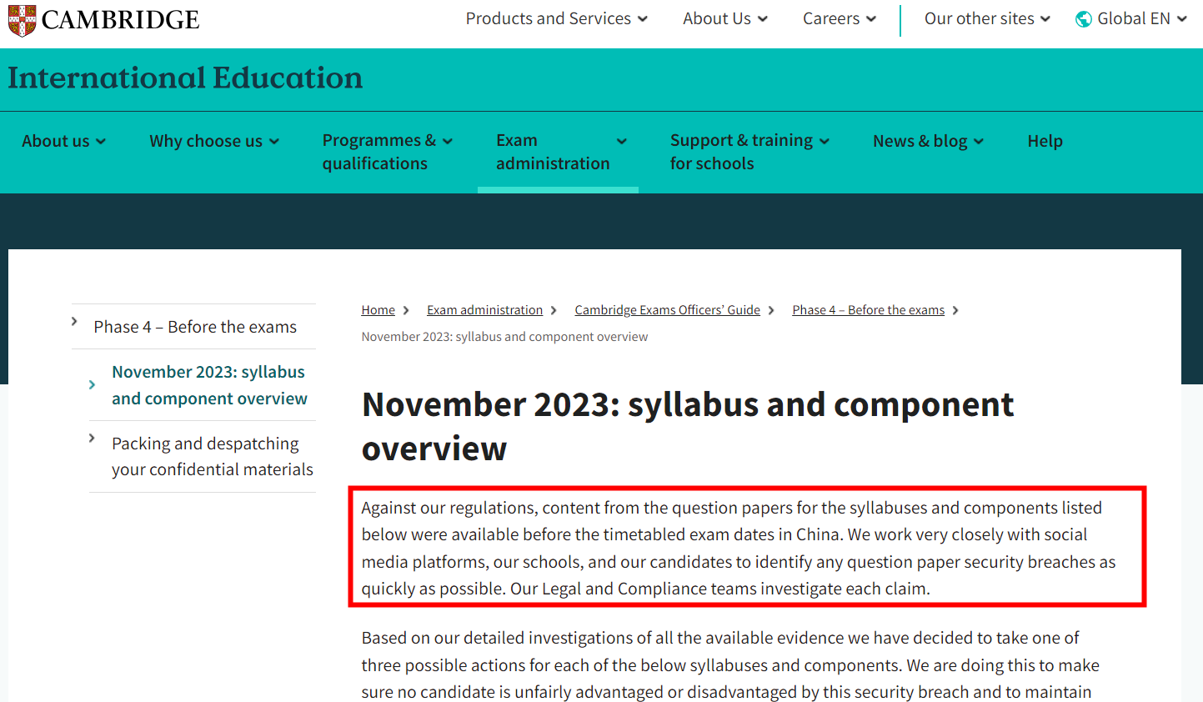Open the Exam administration menu

[x=561, y=152]
